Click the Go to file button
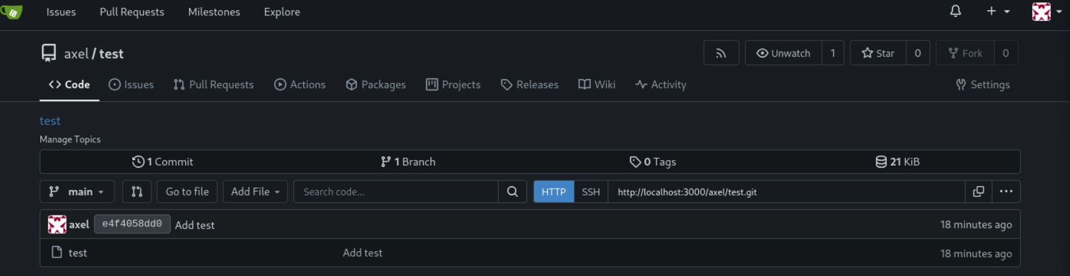The width and height of the screenshot is (1070, 276). tap(187, 192)
